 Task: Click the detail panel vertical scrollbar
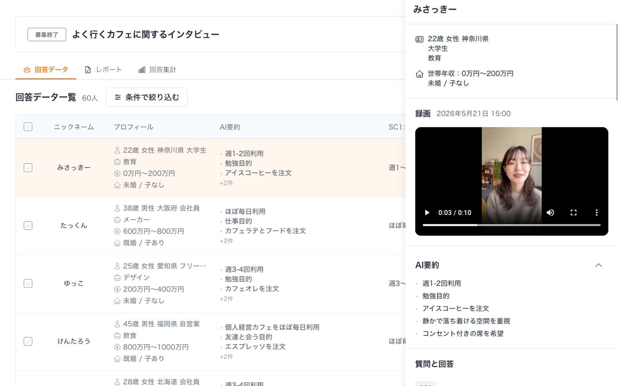click(x=616, y=62)
